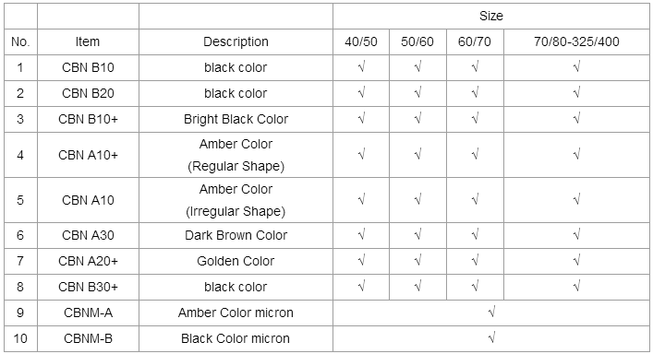Select the Golden Color description cell
Viewport: 653px width, 354px height.
[236, 261]
